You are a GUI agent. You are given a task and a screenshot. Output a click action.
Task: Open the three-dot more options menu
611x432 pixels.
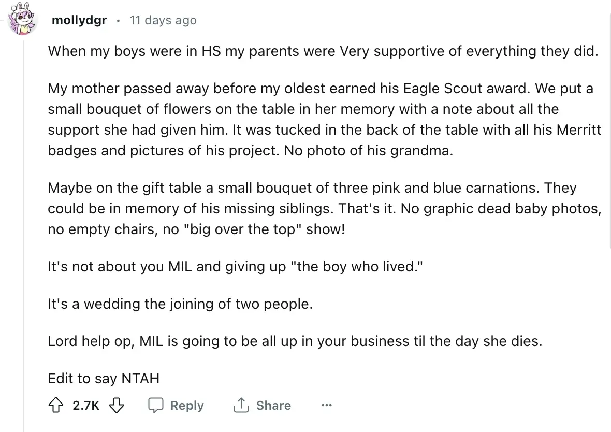[326, 405]
